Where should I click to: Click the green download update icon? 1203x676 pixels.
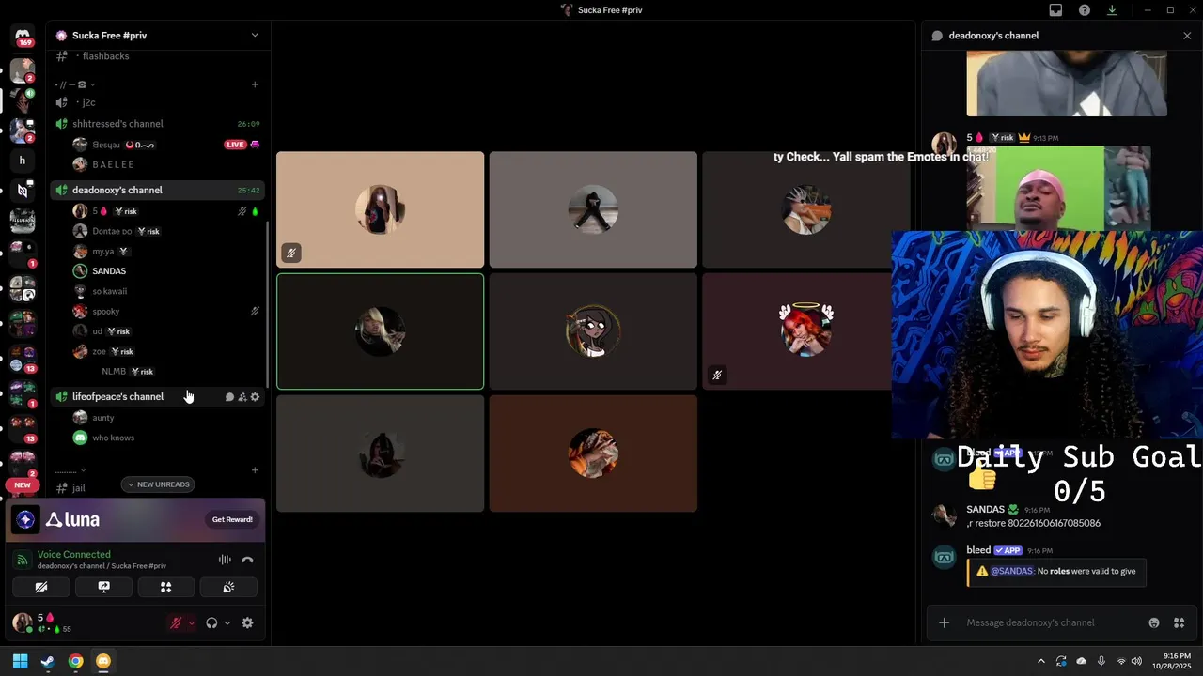(1112, 10)
